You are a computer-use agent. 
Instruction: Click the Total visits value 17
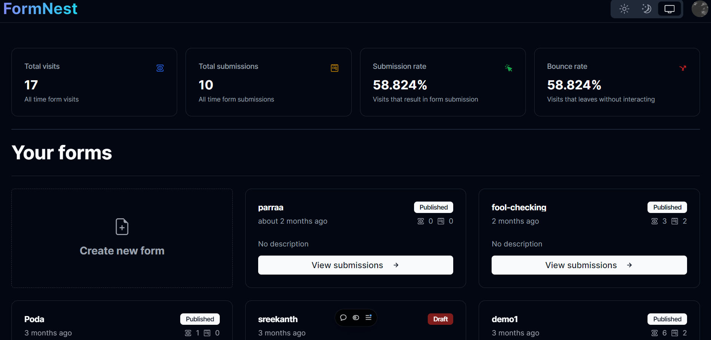click(x=31, y=85)
